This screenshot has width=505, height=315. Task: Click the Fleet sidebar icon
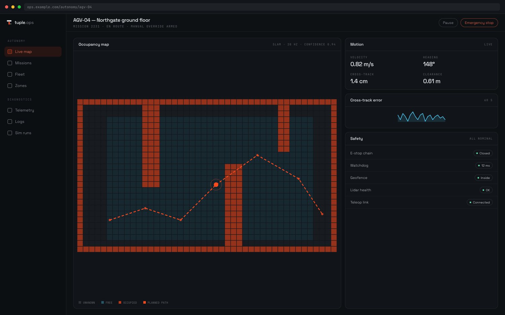tap(10, 75)
